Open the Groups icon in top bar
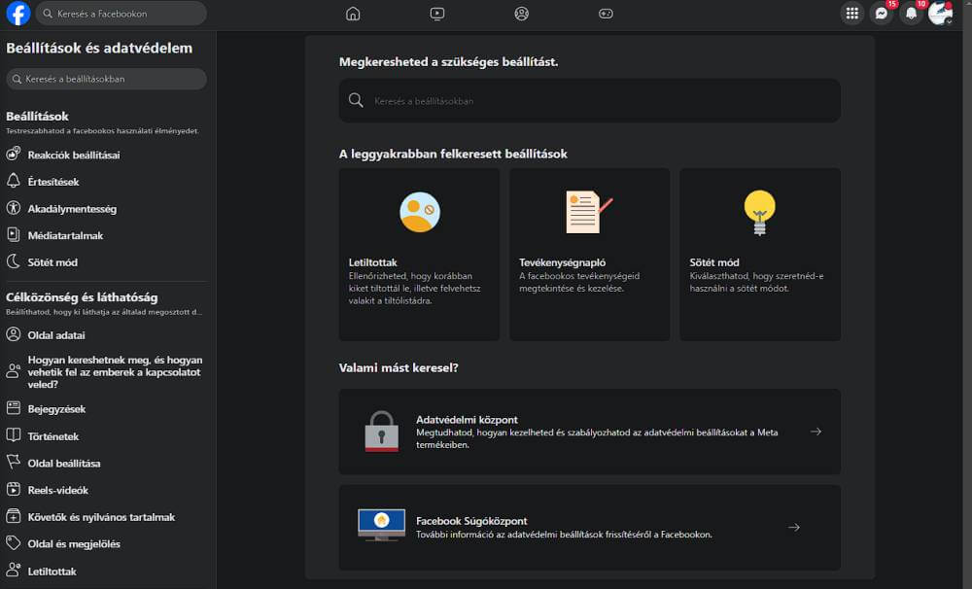Screen dimensions: 972x589 coord(521,14)
